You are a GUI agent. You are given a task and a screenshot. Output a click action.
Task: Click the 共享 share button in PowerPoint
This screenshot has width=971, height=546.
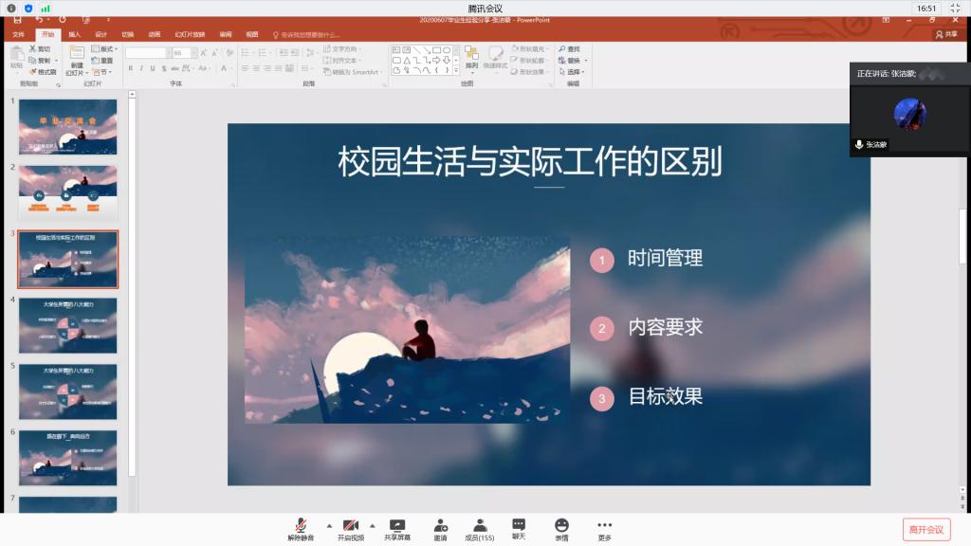pyautogui.click(x=947, y=35)
